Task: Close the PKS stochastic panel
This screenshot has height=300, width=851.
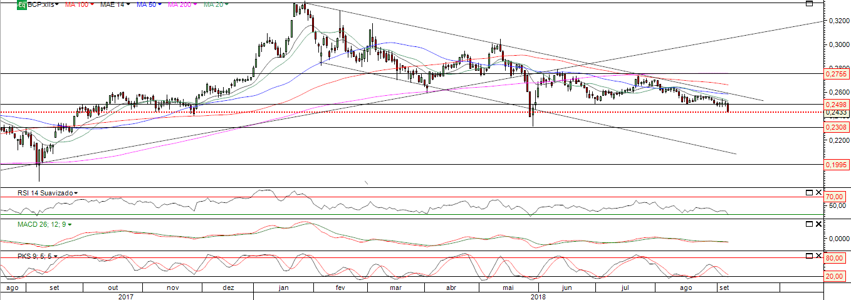Action: pyautogui.click(x=818, y=256)
